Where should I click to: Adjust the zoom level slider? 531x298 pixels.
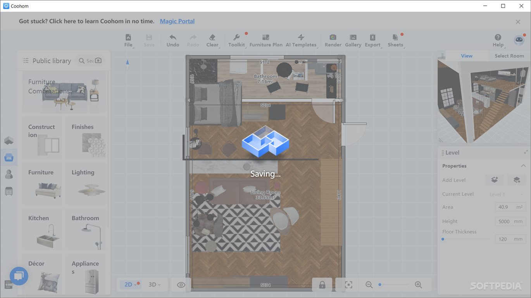pyautogui.click(x=393, y=285)
